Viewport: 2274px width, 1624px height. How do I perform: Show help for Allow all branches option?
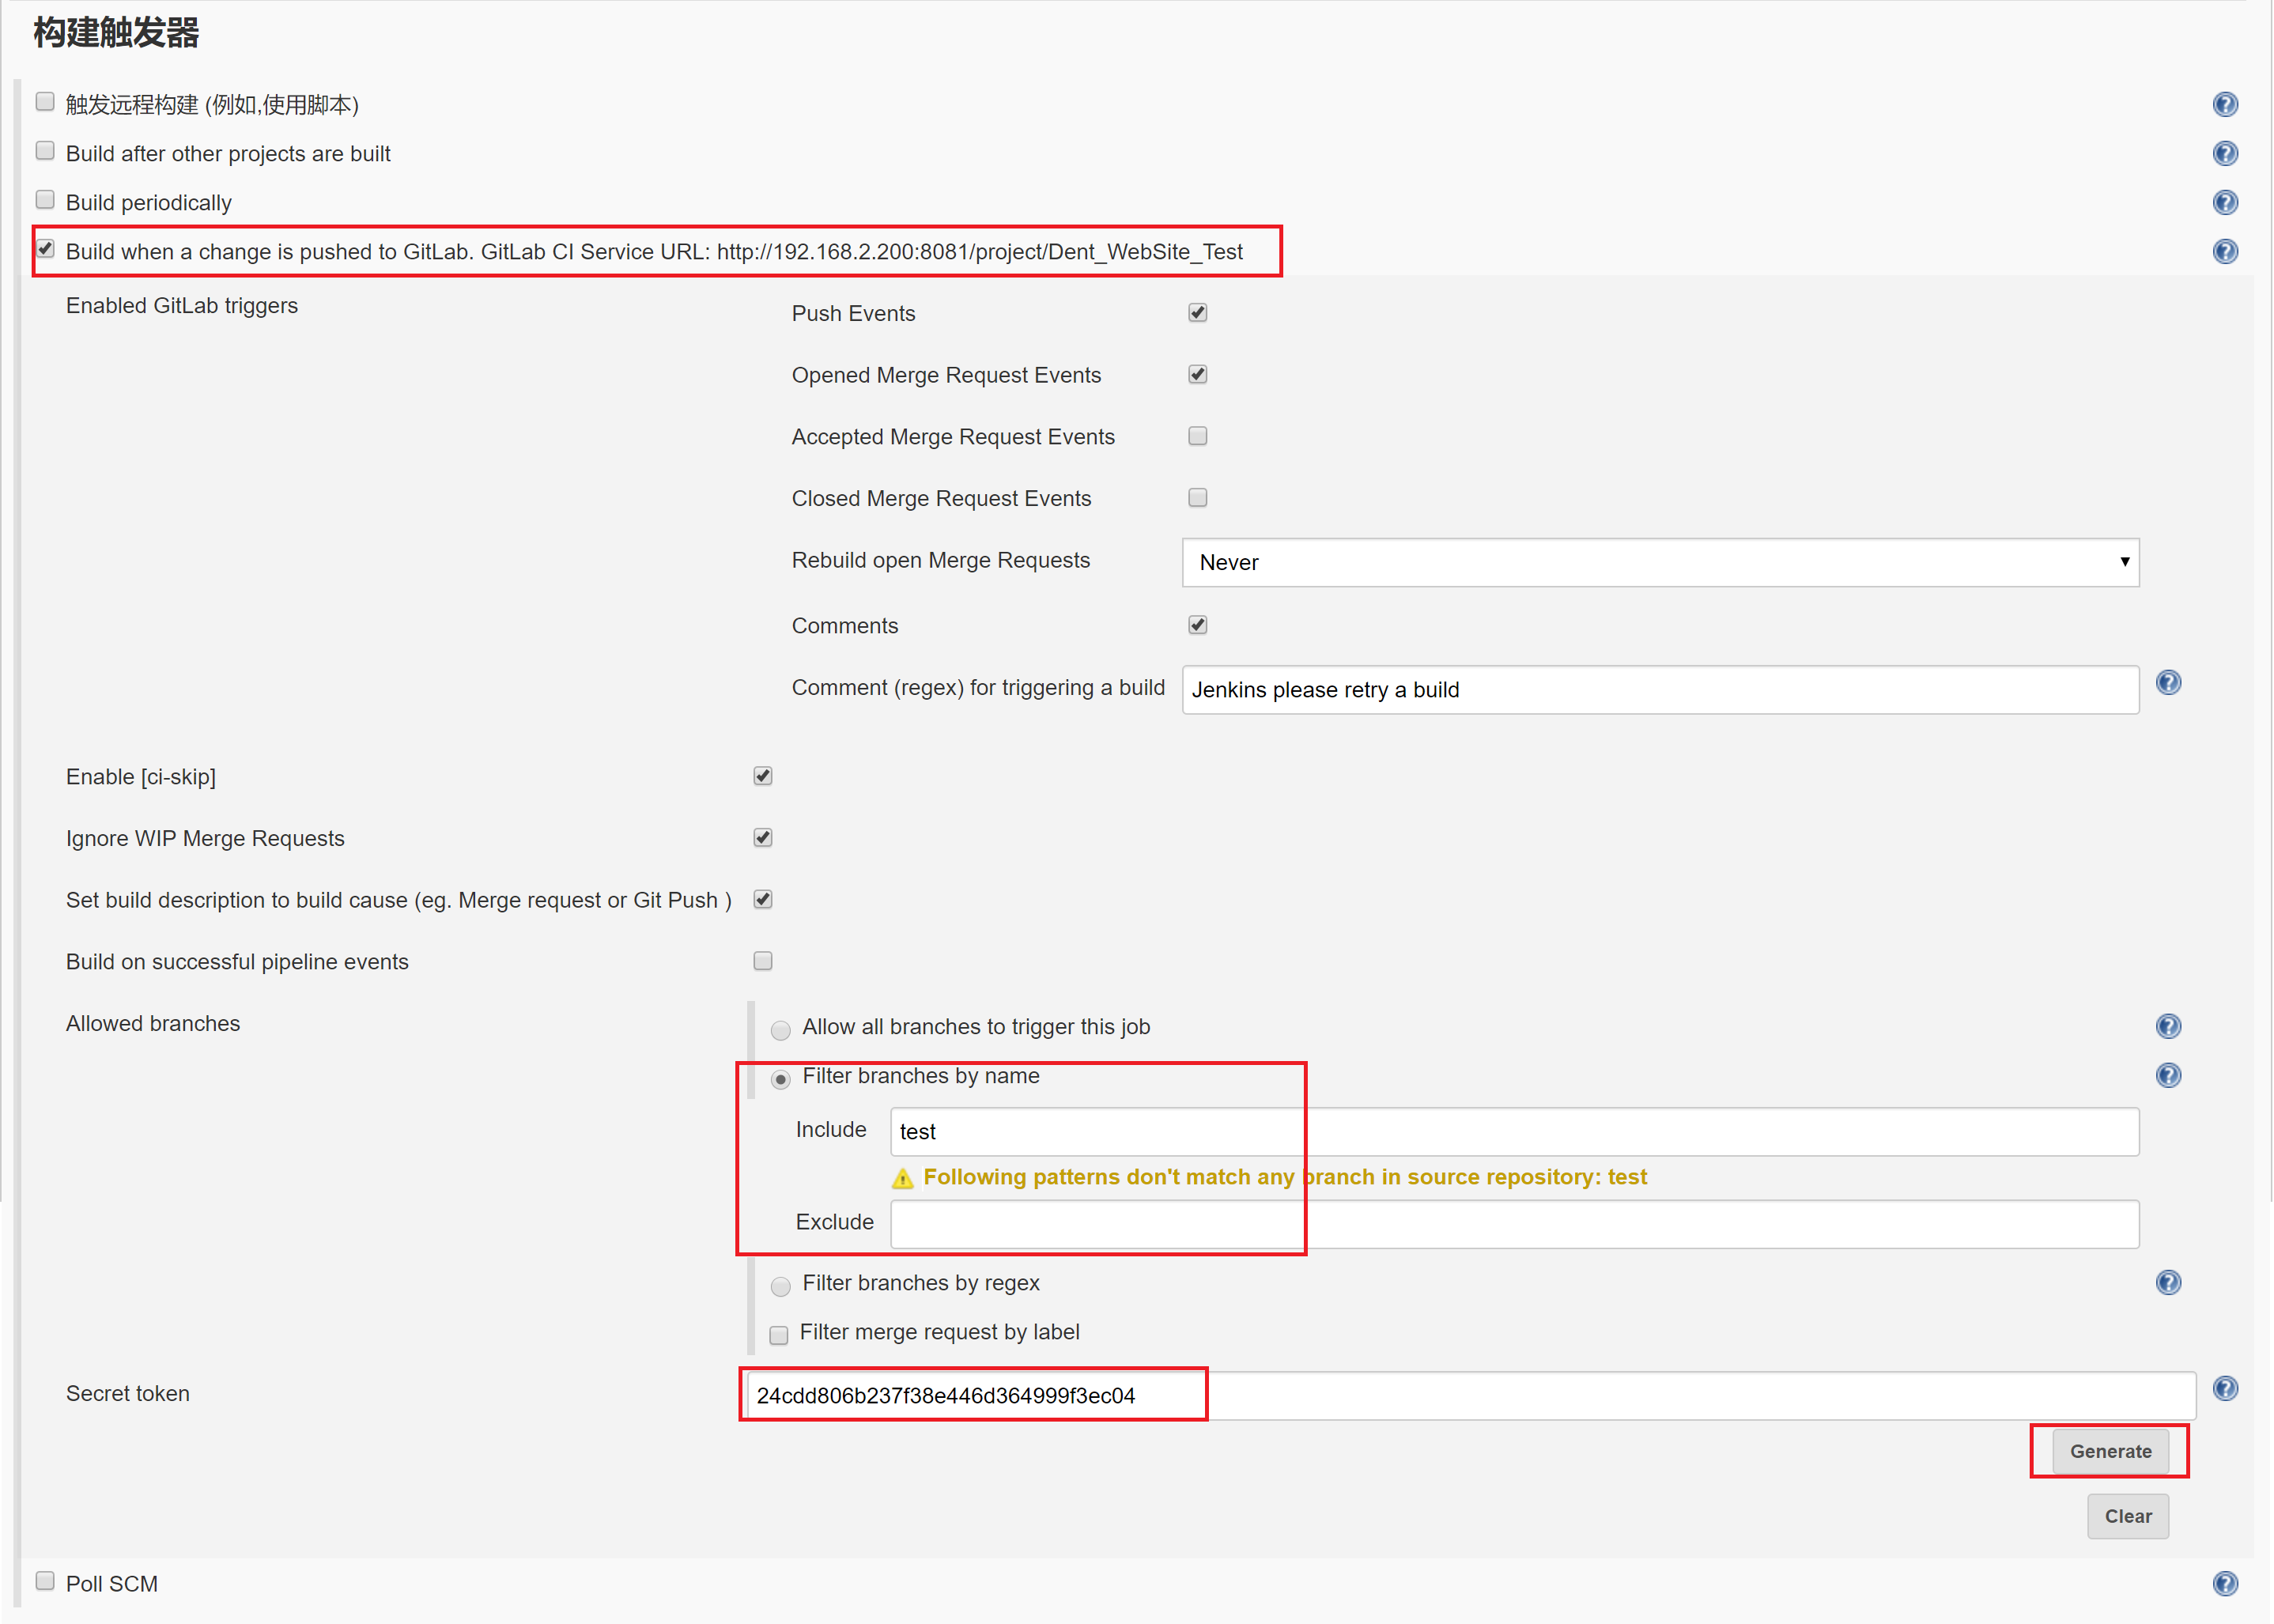pyautogui.click(x=2167, y=1027)
